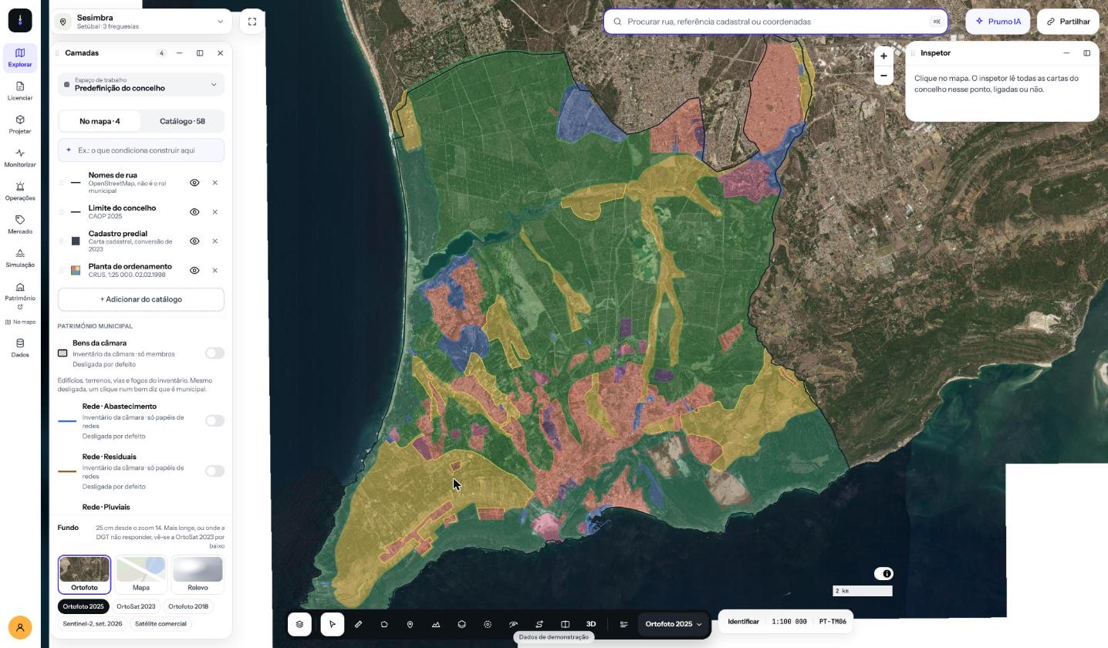Toggle visibility of Planta de ordenamento
1108x648 pixels.
tap(194, 271)
